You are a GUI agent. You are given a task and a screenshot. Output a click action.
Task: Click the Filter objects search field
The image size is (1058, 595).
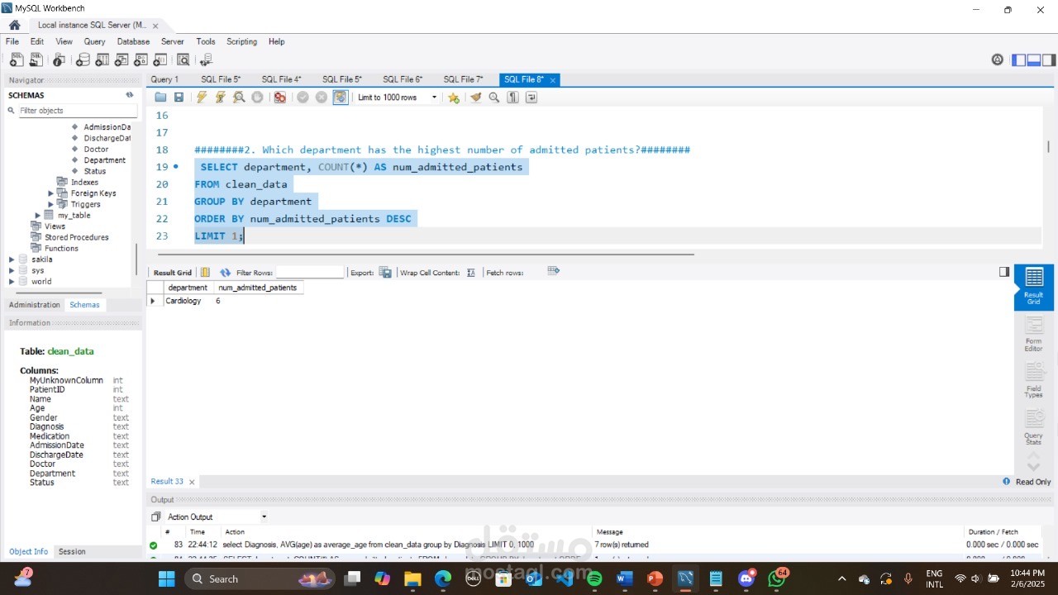[77, 110]
